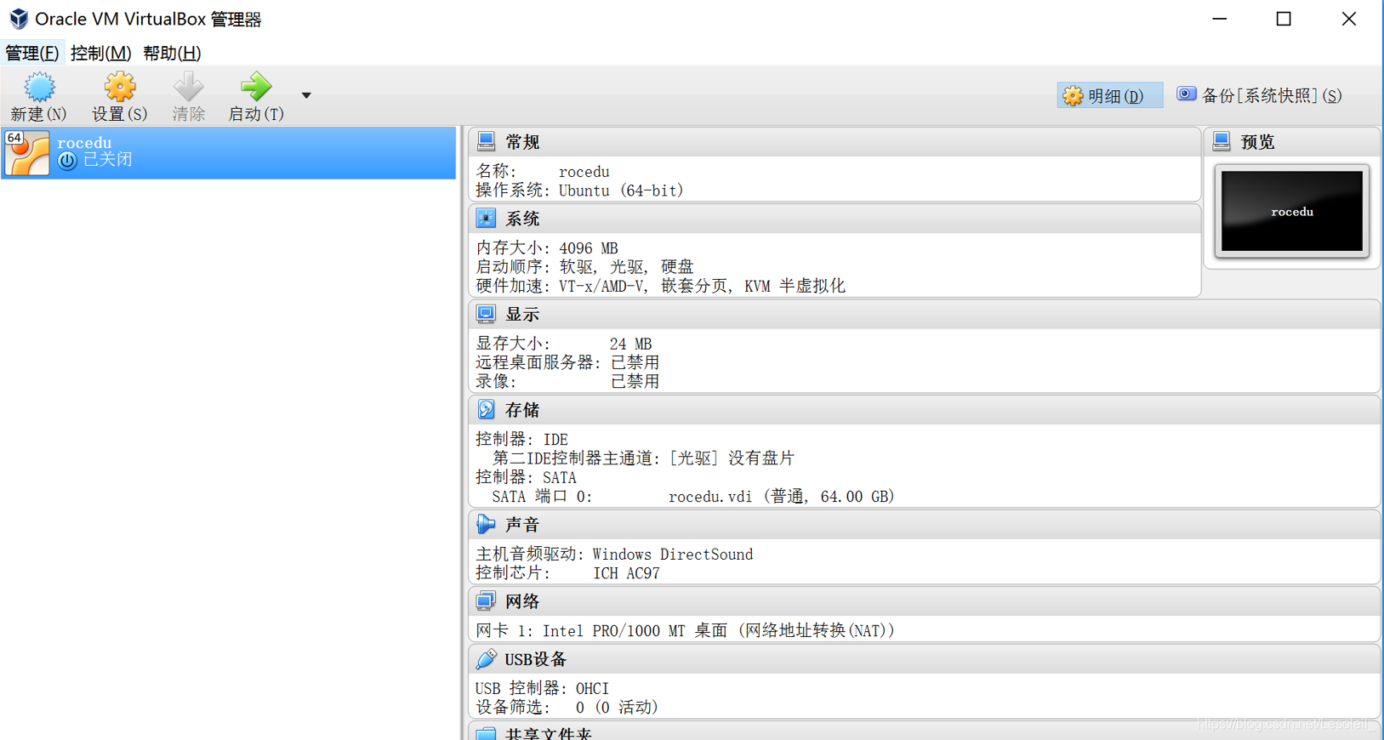Click the 常规 general section icon
1384x740 pixels.
click(486, 141)
